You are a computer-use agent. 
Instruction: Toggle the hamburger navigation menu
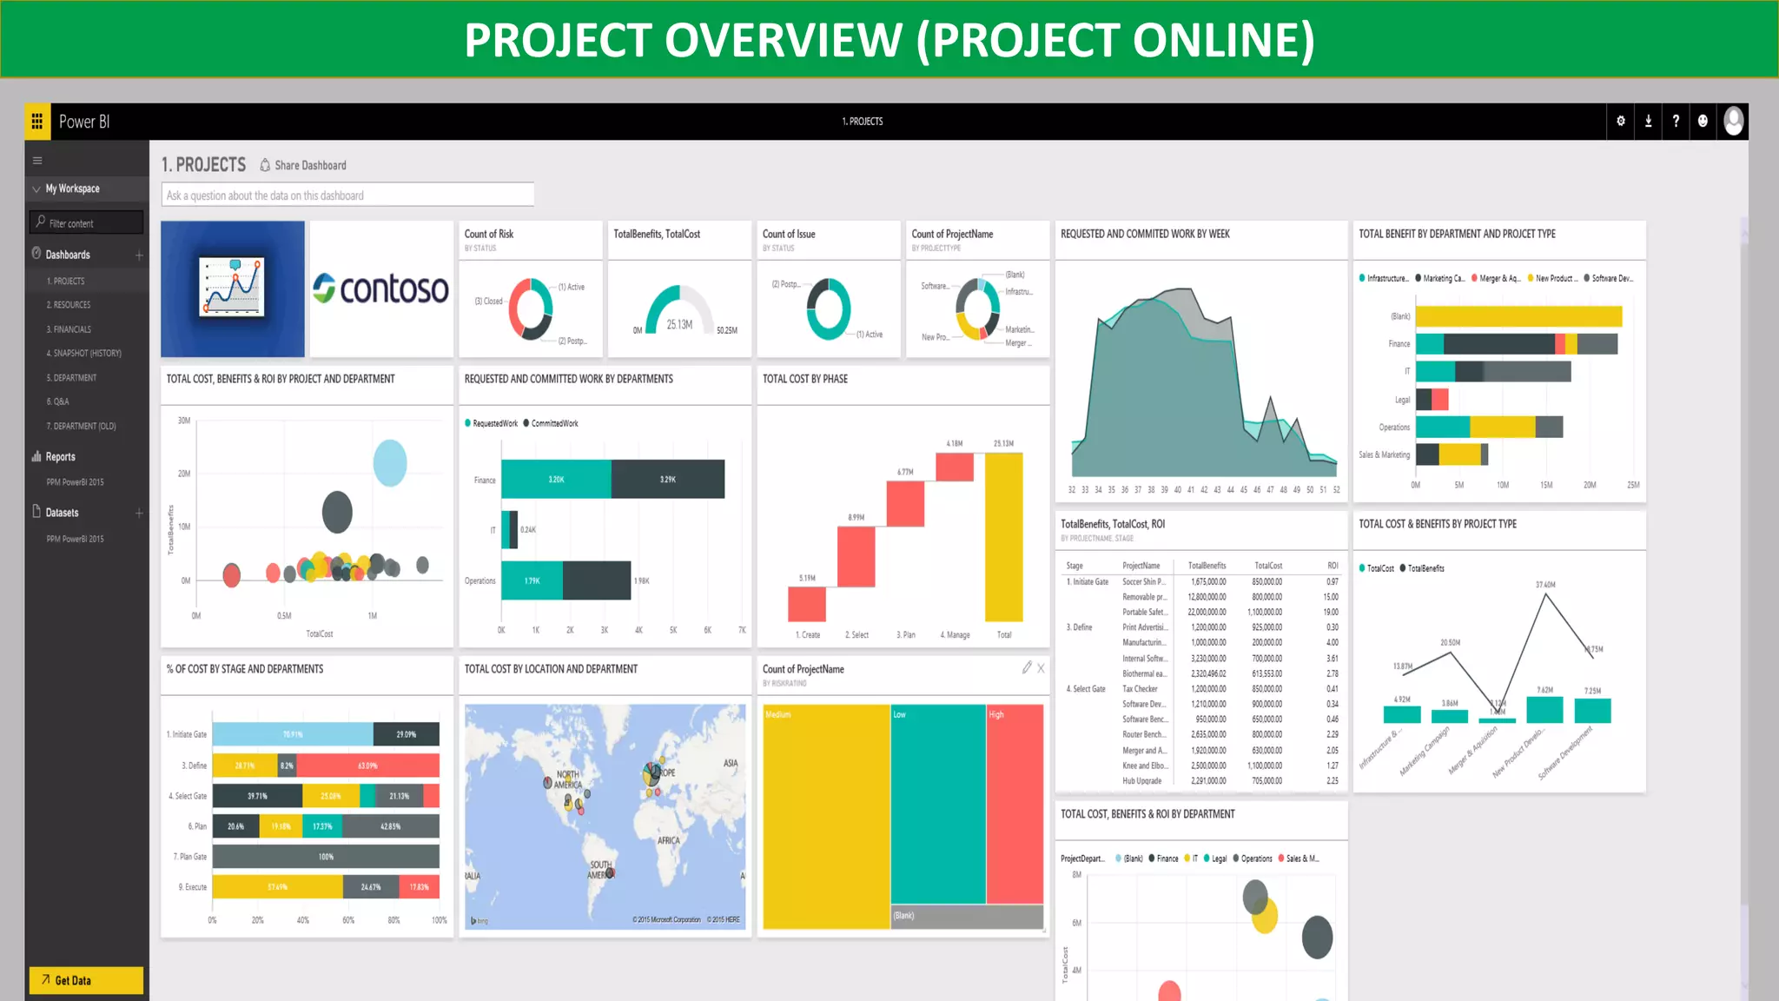tap(37, 161)
